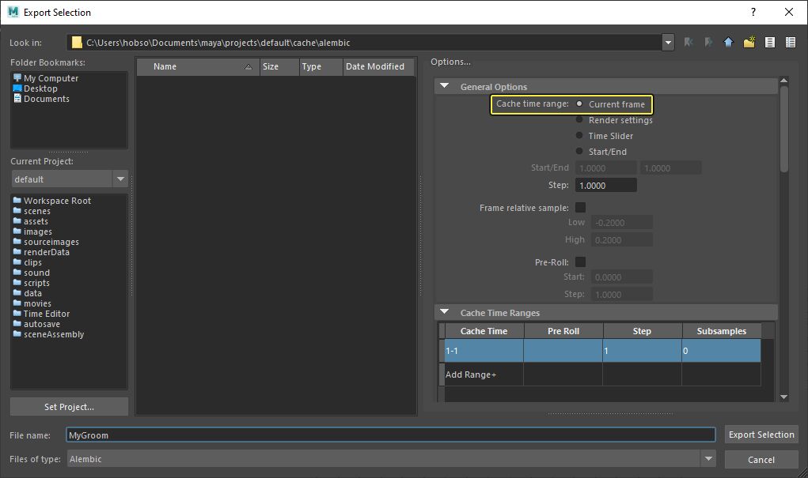
Task: Click the Export Selection button
Action: click(x=761, y=434)
